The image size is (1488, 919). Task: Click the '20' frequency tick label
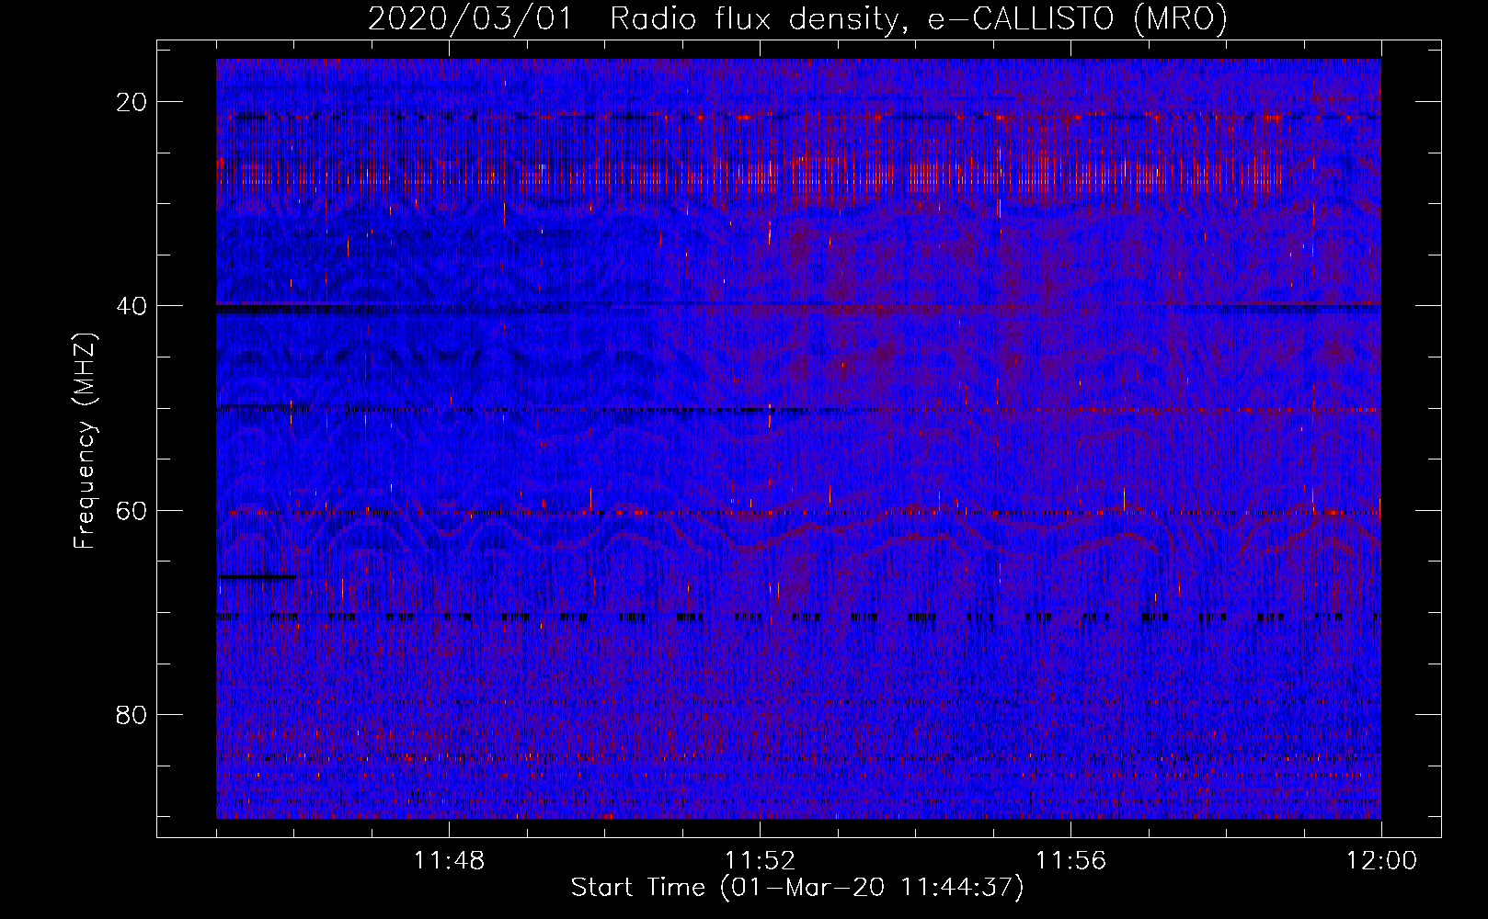pos(132,102)
